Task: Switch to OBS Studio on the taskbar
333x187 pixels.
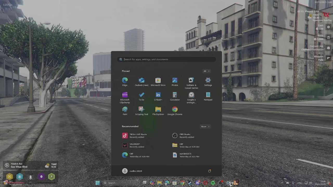Action: [x=221, y=183]
